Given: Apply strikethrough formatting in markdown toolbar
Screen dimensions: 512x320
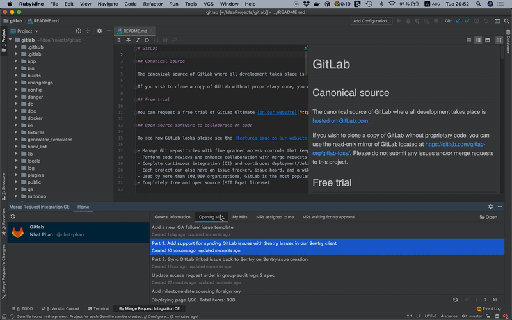Looking at the screenshot, I should click(129, 40).
